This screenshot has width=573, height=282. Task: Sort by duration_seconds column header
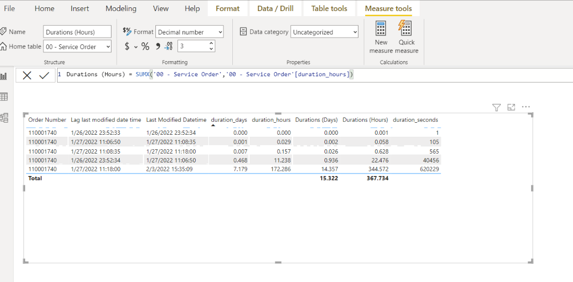(x=415, y=120)
